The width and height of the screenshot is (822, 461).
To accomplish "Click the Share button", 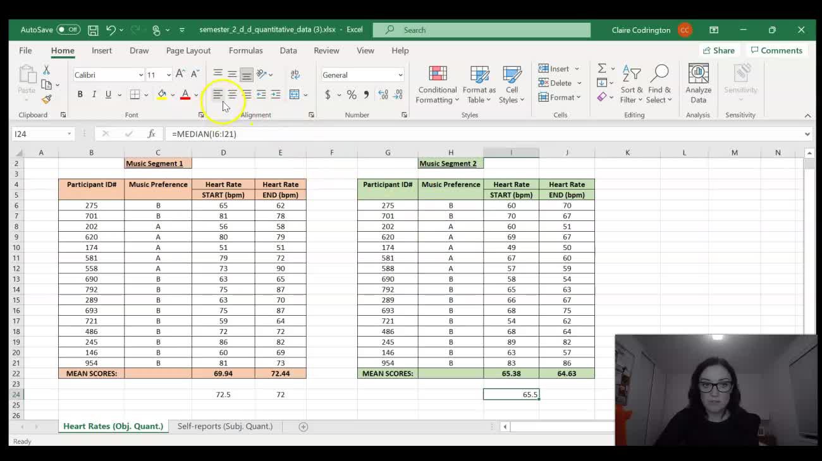I will click(719, 50).
